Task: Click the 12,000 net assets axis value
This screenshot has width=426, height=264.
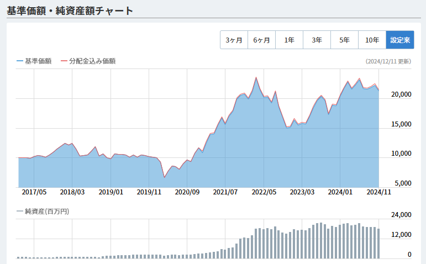Action: 401,235
